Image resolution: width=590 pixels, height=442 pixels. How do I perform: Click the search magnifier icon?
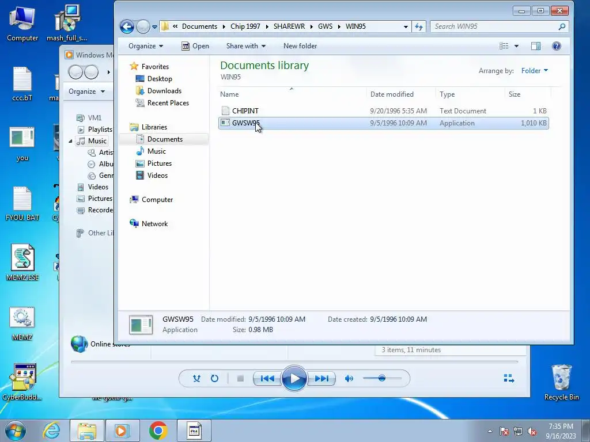562,26
